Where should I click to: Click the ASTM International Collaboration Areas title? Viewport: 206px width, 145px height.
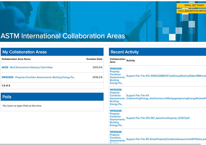coord(63,36)
